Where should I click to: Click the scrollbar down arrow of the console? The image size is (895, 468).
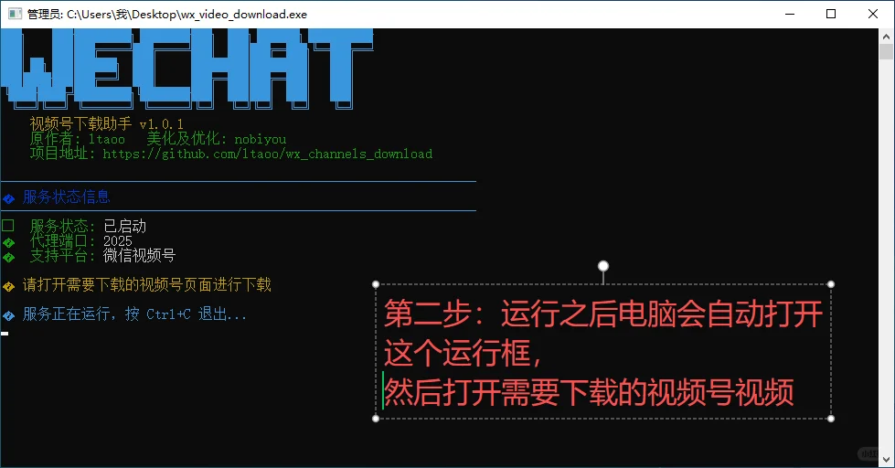click(x=886, y=460)
